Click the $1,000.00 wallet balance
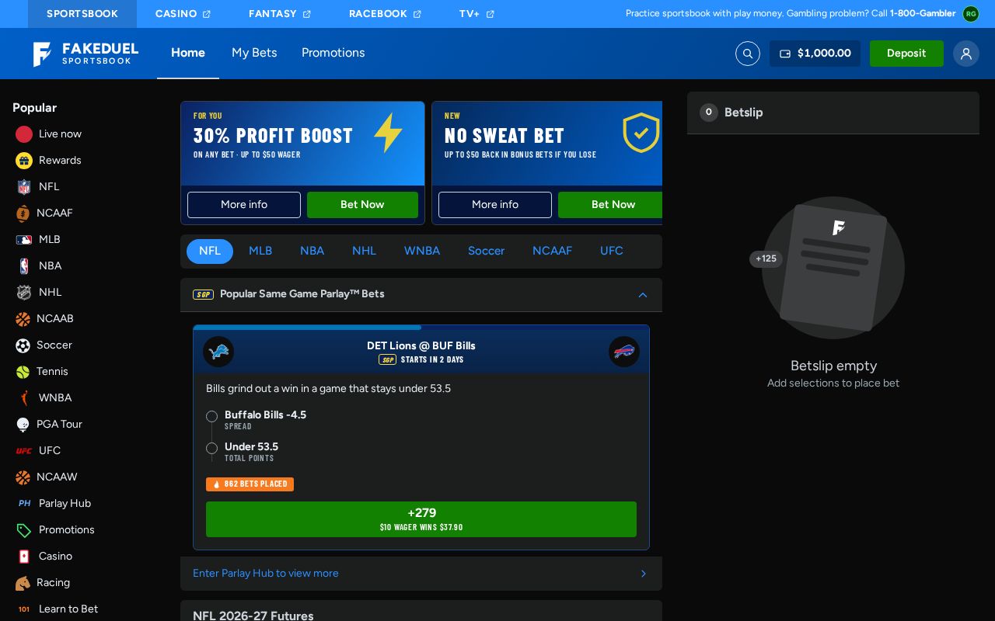 point(815,54)
